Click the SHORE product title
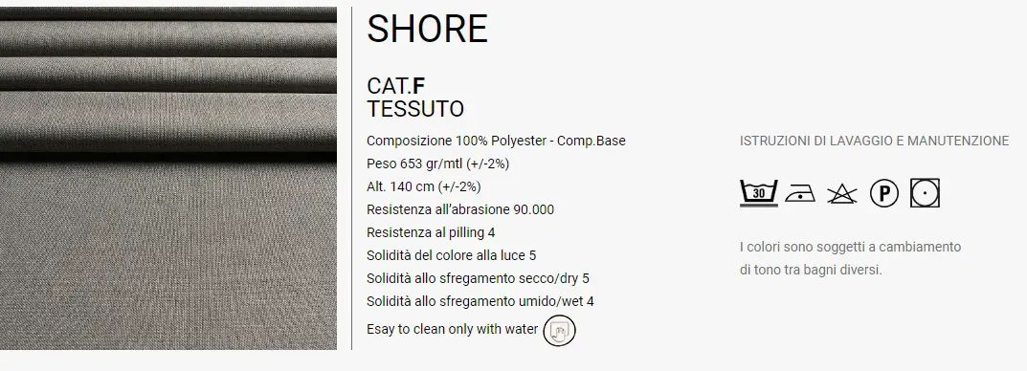Image resolution: width=1027 pixels, height=371 pixels. coord(427,29)
